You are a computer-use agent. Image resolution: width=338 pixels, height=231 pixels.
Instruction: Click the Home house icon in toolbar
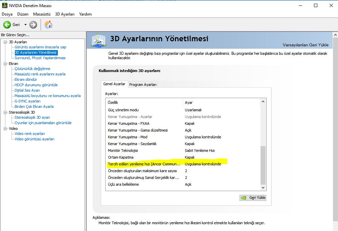[x=48, y=25]
